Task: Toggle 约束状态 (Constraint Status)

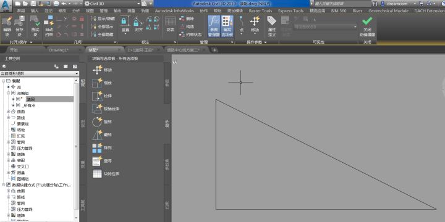Action: point(190,35)
